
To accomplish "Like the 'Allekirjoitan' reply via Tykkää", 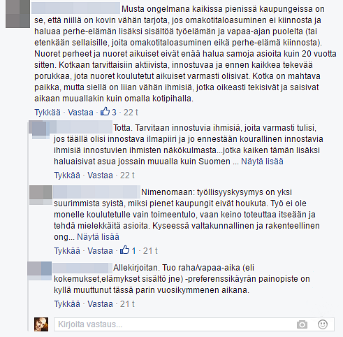I will click(x=67, y=304).
